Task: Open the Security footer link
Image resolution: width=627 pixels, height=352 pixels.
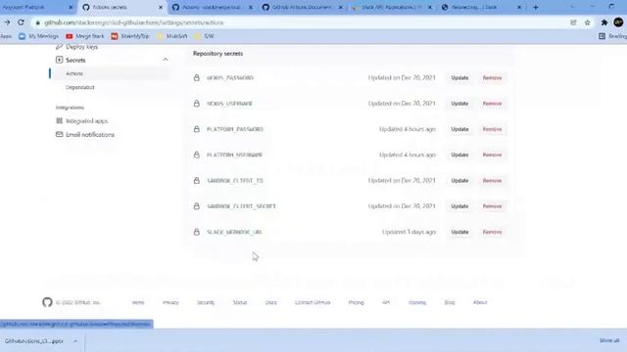Action: point(206,302)
